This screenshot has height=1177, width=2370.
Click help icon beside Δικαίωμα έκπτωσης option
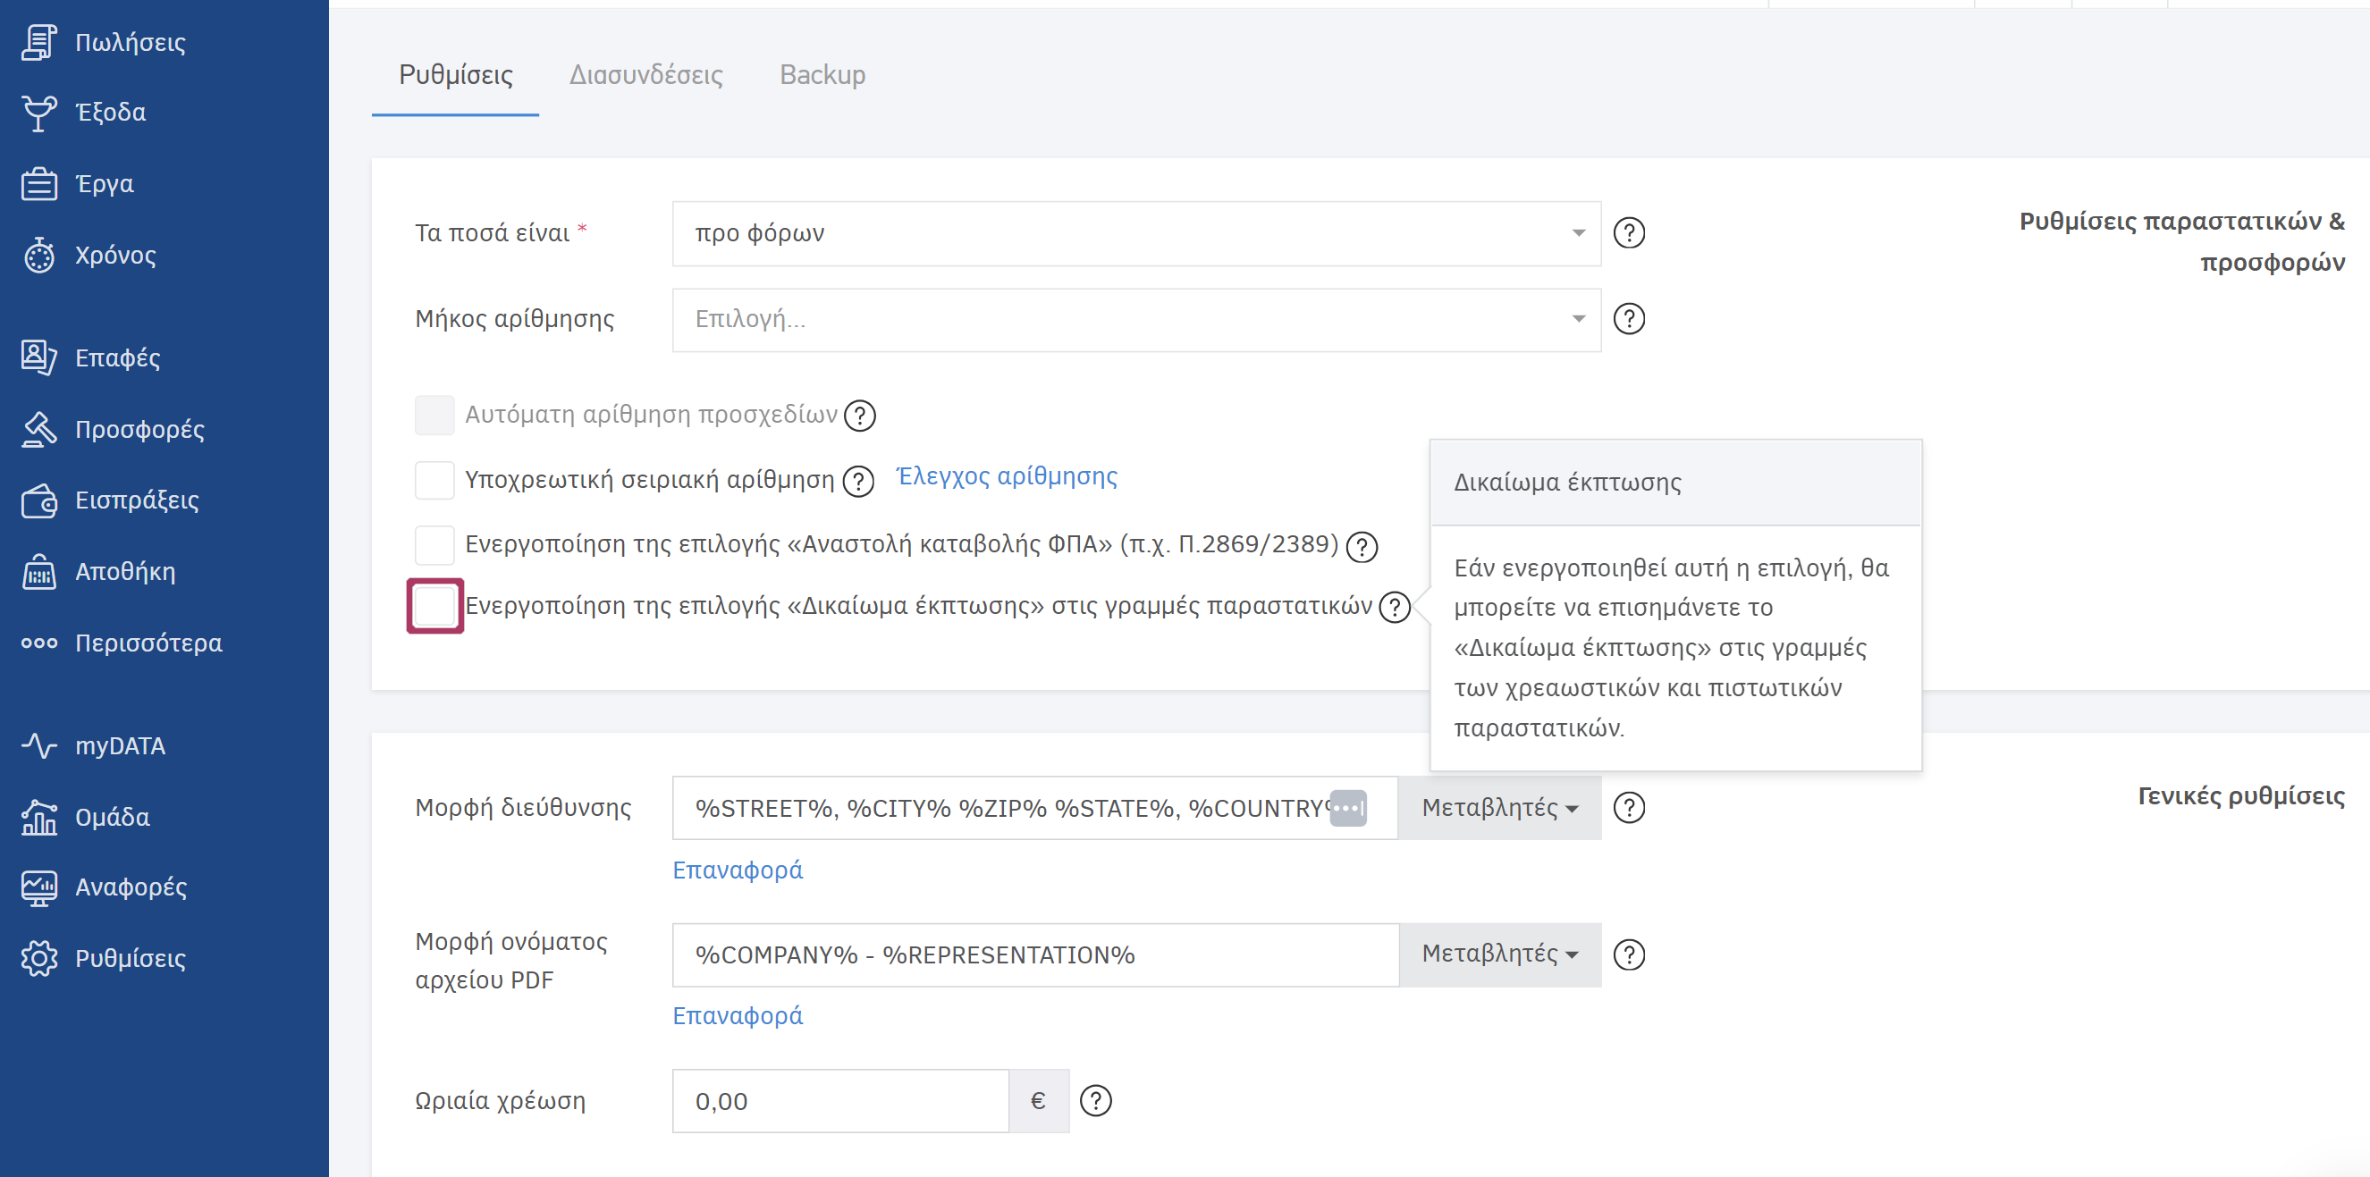[x=1395, y=608]
